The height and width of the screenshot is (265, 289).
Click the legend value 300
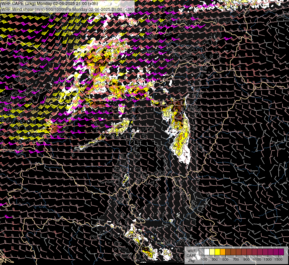(215, 259)
